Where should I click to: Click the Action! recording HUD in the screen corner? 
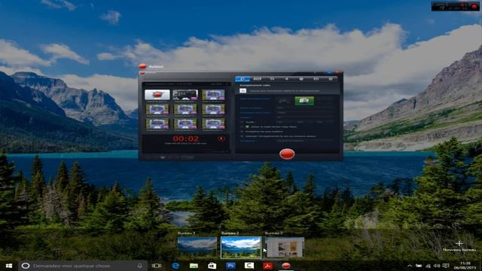pyautogui.click(x=456, y=6)
